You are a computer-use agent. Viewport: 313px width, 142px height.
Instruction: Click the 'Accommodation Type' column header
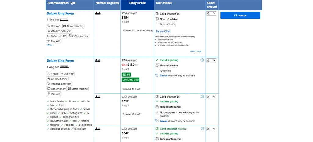click(61, 3)
